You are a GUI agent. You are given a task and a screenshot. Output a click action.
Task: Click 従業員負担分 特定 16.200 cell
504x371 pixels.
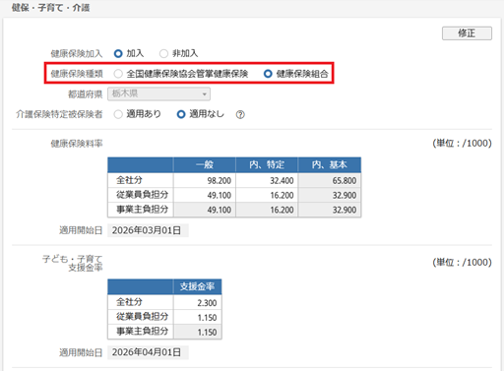pos(267,195)
